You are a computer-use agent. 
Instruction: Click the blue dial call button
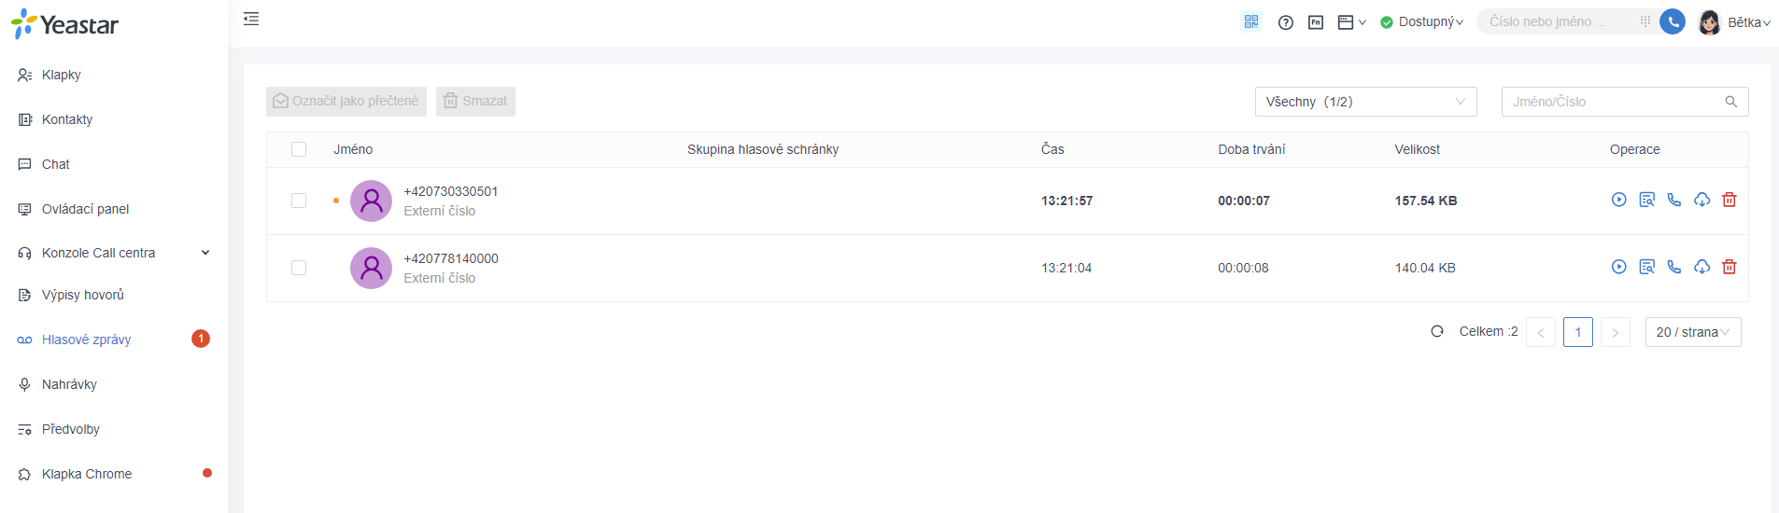[1673, 21]
